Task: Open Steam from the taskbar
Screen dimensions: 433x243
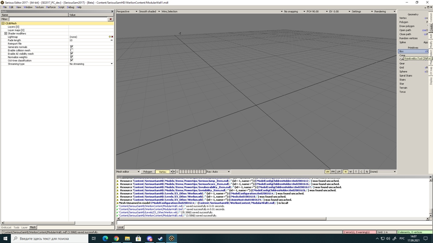Action: (161, 239)
